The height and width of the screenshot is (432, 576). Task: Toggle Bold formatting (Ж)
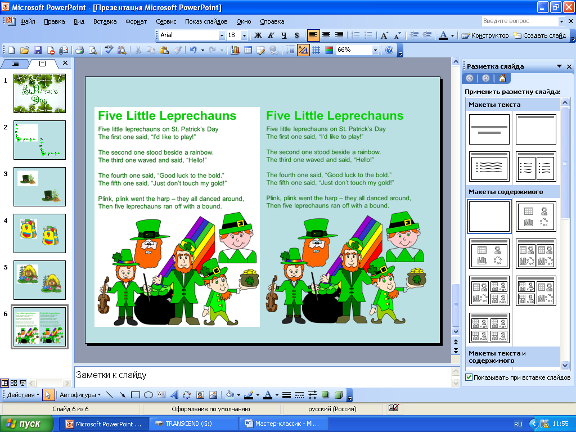258,35
